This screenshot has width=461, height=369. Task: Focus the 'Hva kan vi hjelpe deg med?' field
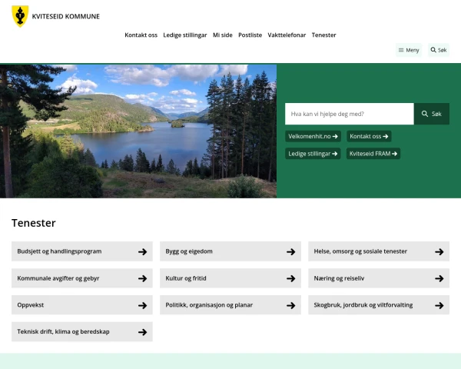(x=350, y=114)
